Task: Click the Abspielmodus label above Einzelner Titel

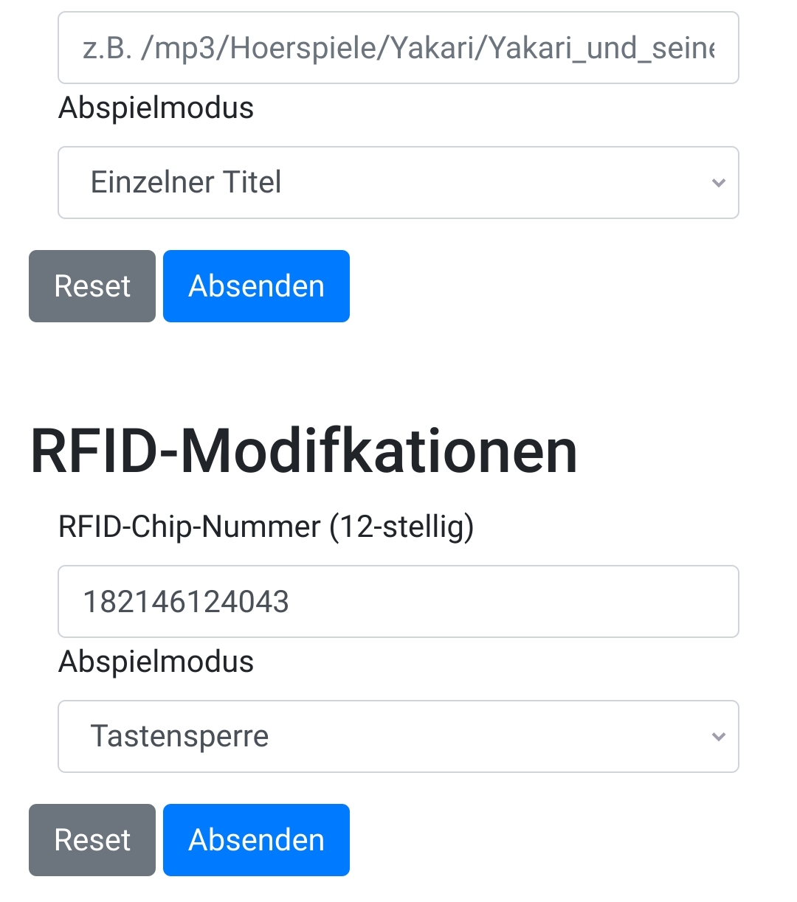Action: click(x=156, y=108)
